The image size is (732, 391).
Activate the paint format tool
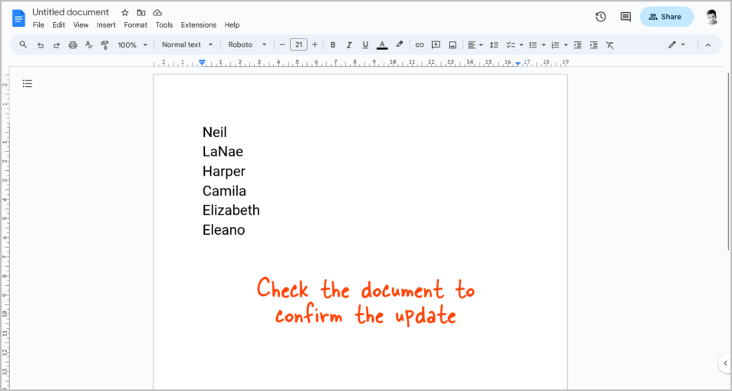(x=104, y=45)
